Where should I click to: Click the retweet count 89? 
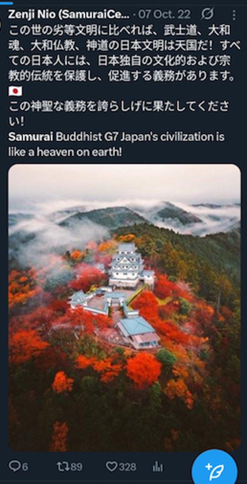[x=76, y=467]
